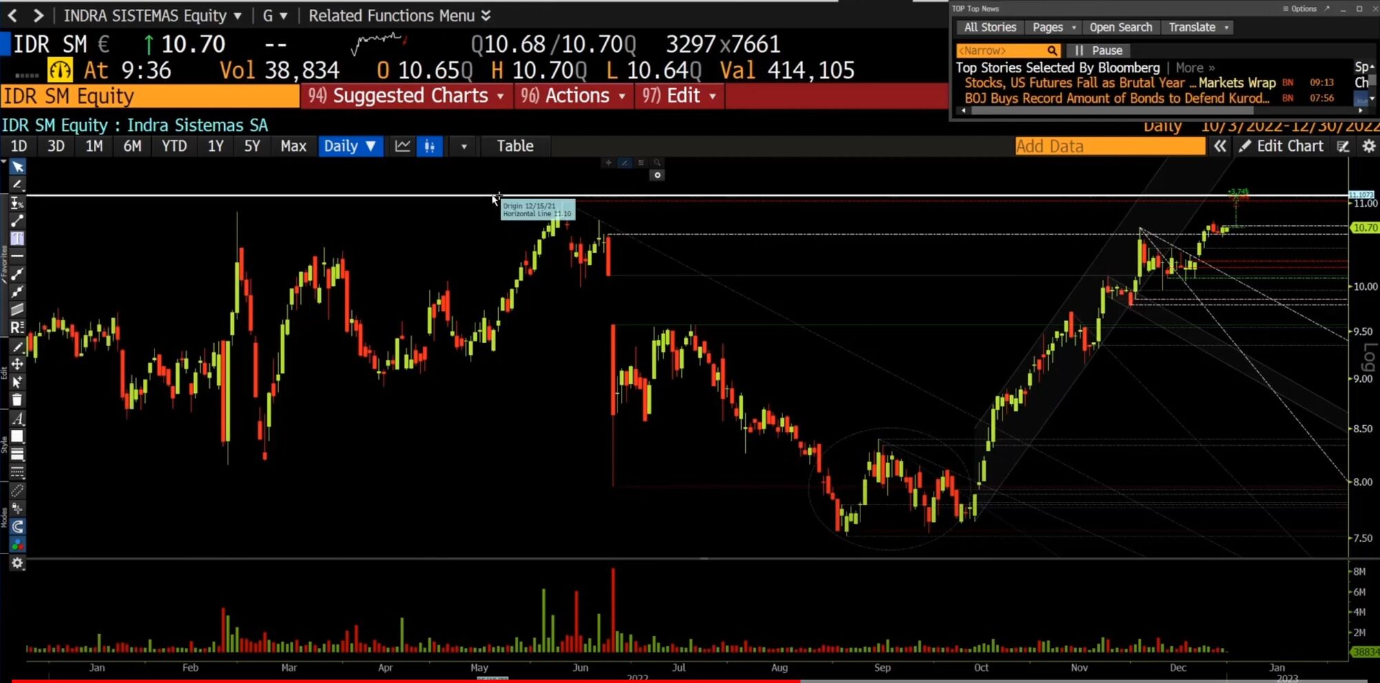
Task: Open chart settings gear icon
Action: click(1369, 146)
